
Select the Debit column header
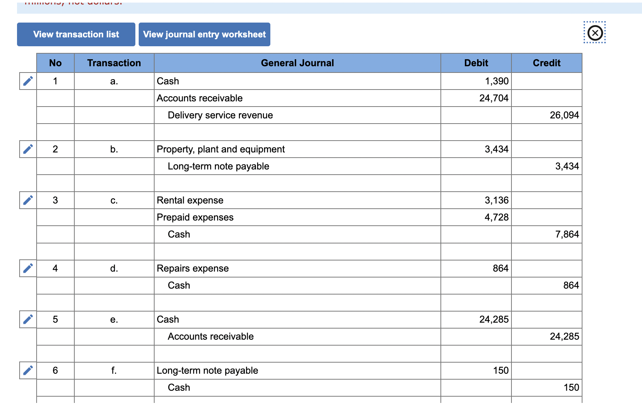tap(476, 63)
